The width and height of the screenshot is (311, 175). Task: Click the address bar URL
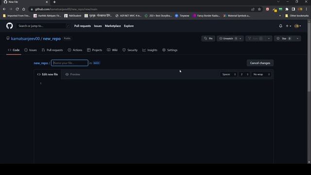tap(66, 9)
